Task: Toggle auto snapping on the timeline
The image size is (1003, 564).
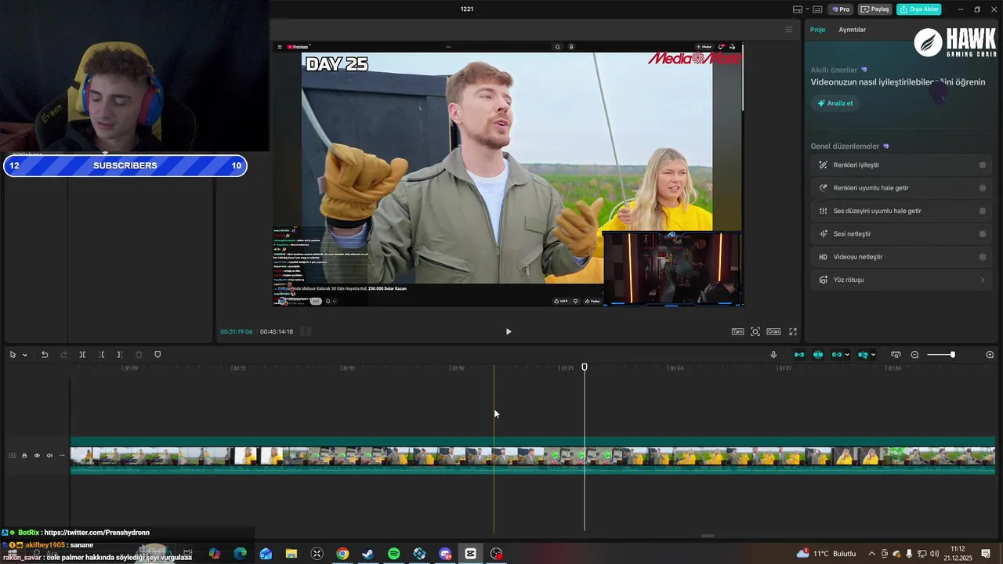Action: [818, 355]
